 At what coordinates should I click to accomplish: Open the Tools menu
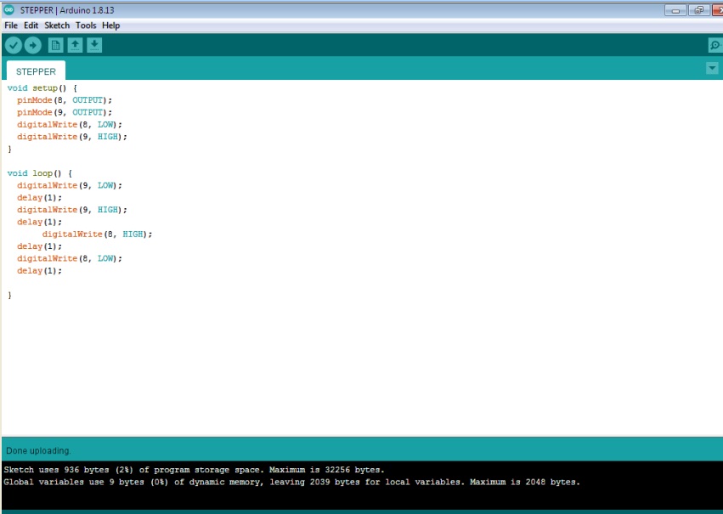point(86,25)
